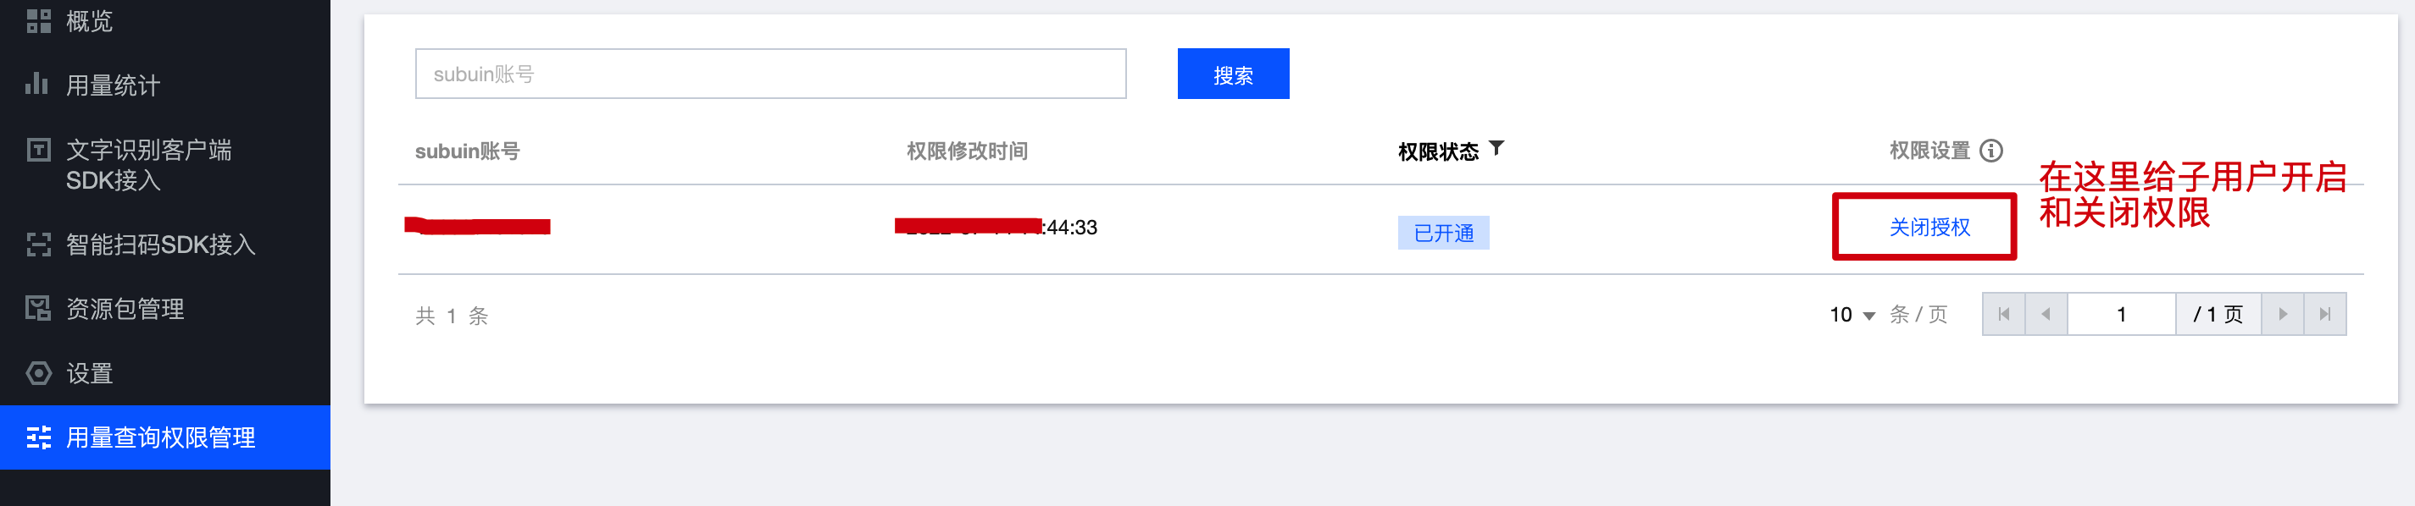Click the info icon beside 权限设置
The height and width of the screenshot is (506, 2415).
[1991, 151]
